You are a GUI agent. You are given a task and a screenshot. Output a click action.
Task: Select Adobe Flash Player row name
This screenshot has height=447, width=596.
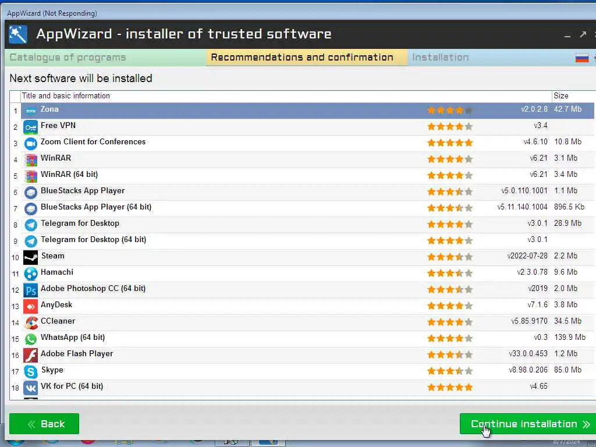77,354
